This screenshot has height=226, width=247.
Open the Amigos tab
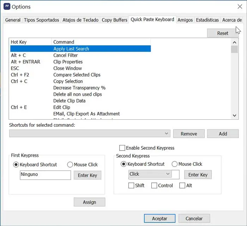pos(185,20)
